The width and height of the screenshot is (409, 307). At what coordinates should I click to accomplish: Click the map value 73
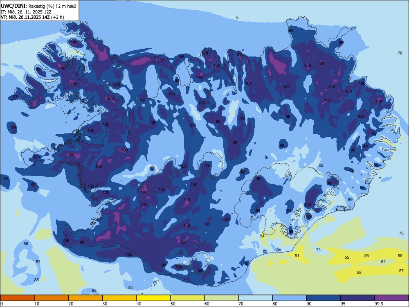(x=318, y=250)
